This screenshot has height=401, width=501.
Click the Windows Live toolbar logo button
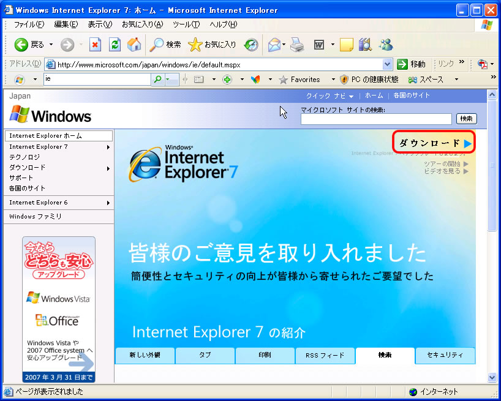coord(19,80)
